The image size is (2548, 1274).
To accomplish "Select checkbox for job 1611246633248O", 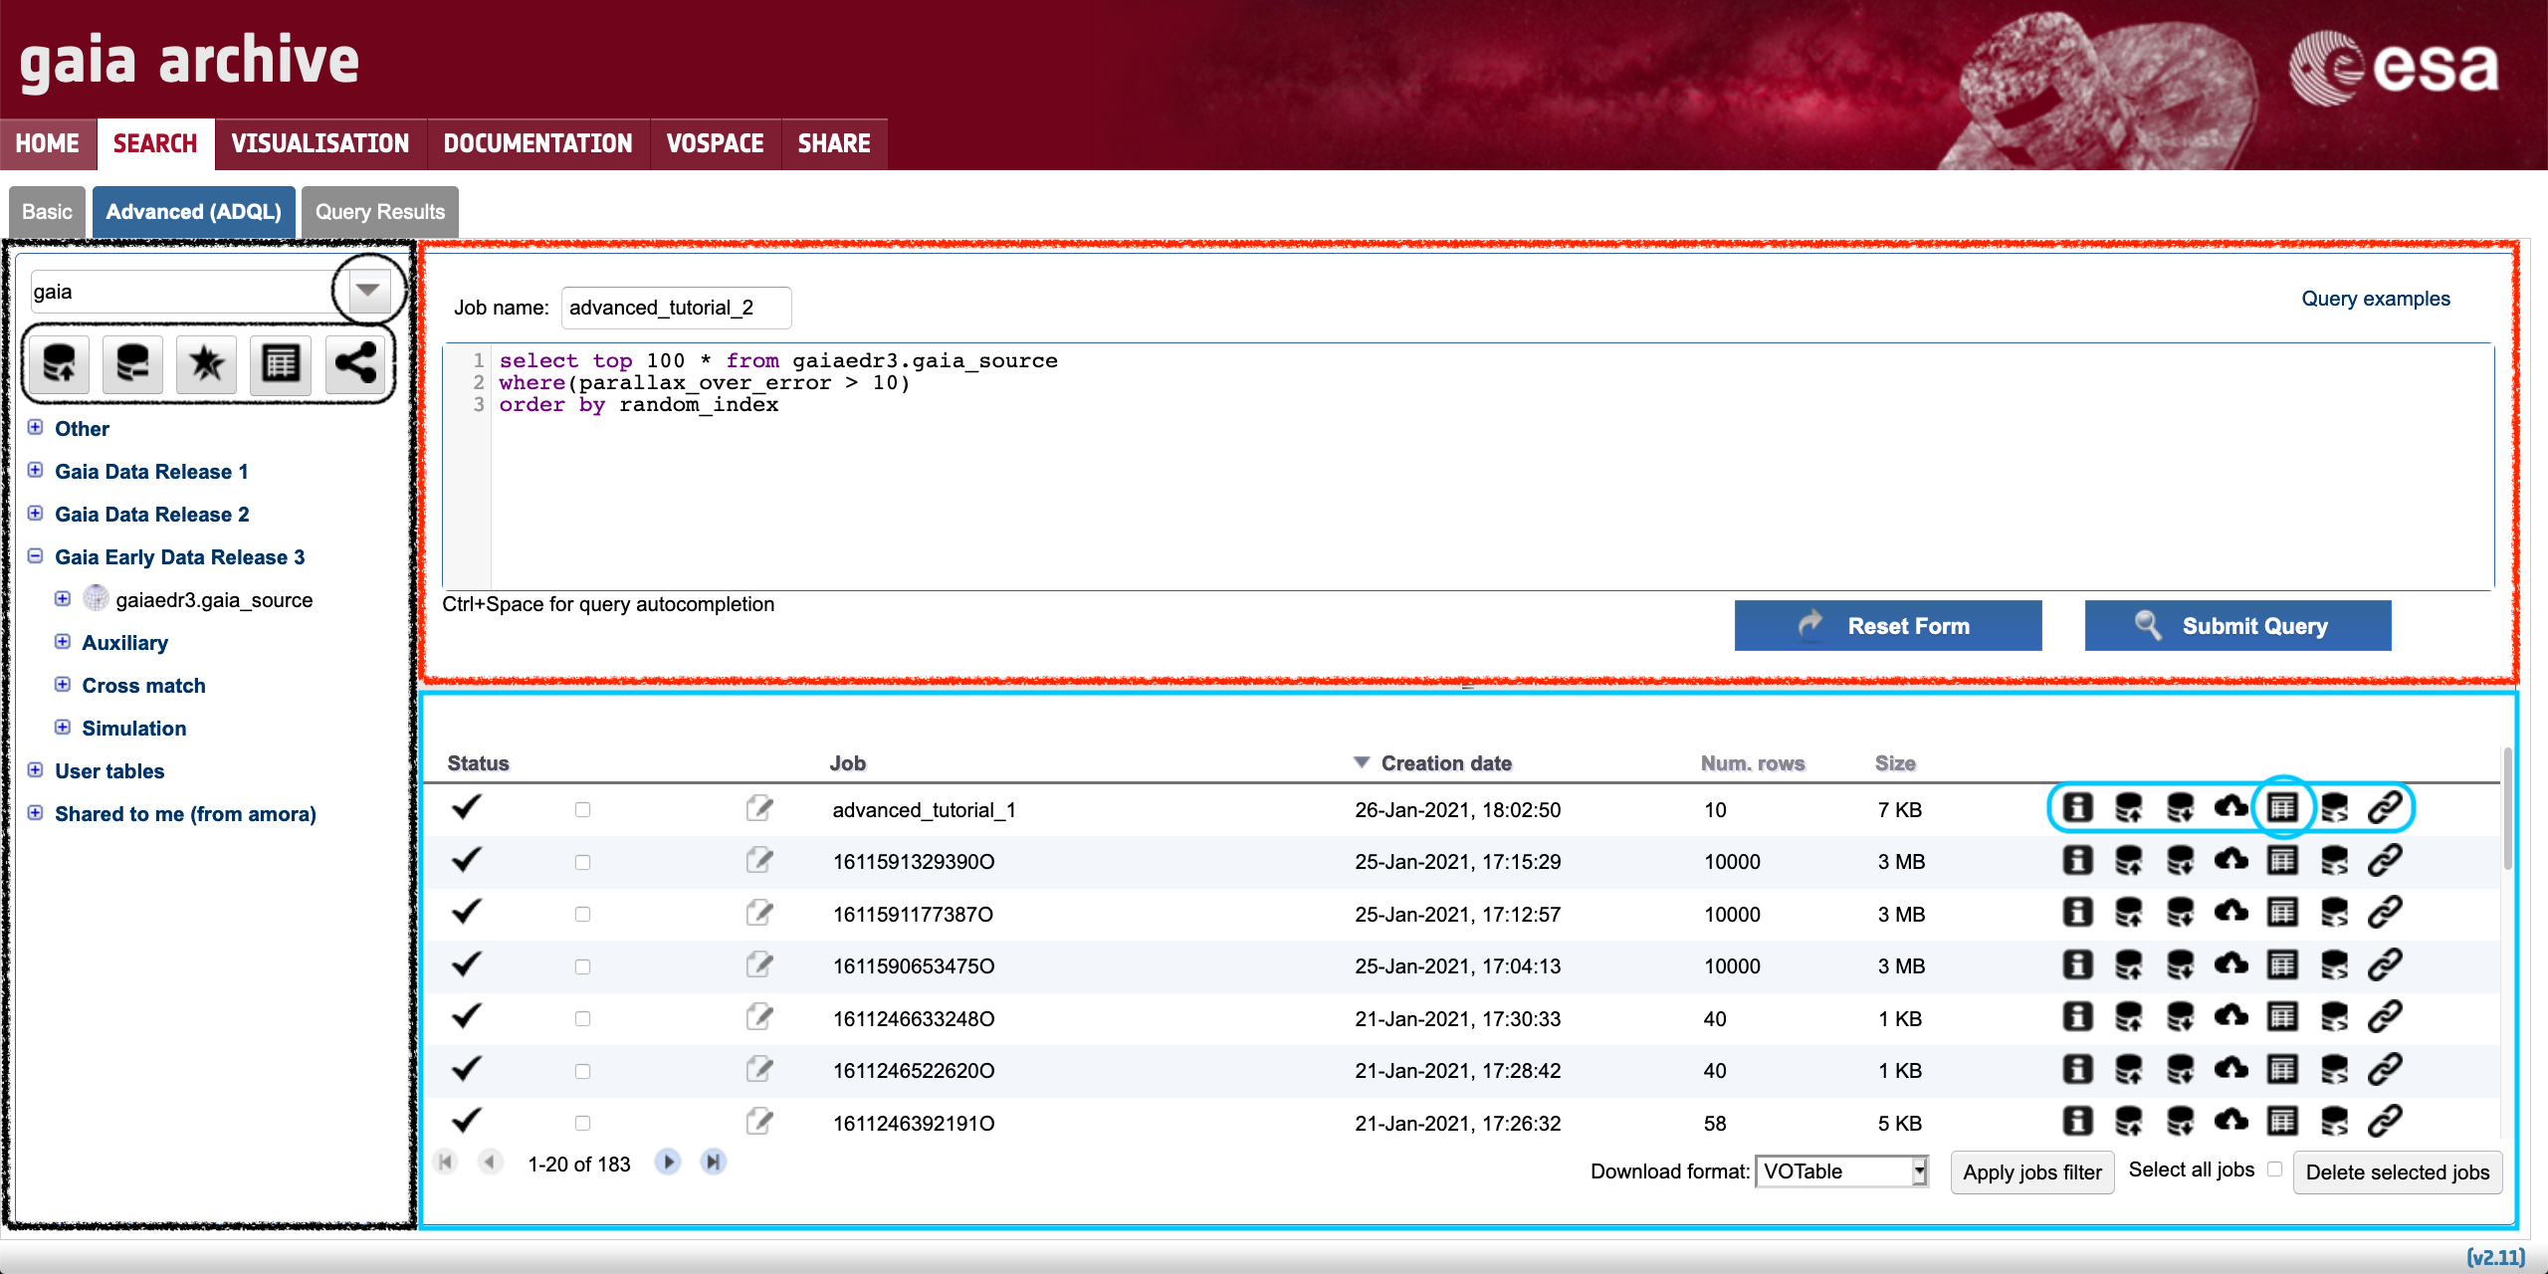I will pos(582,1018).
